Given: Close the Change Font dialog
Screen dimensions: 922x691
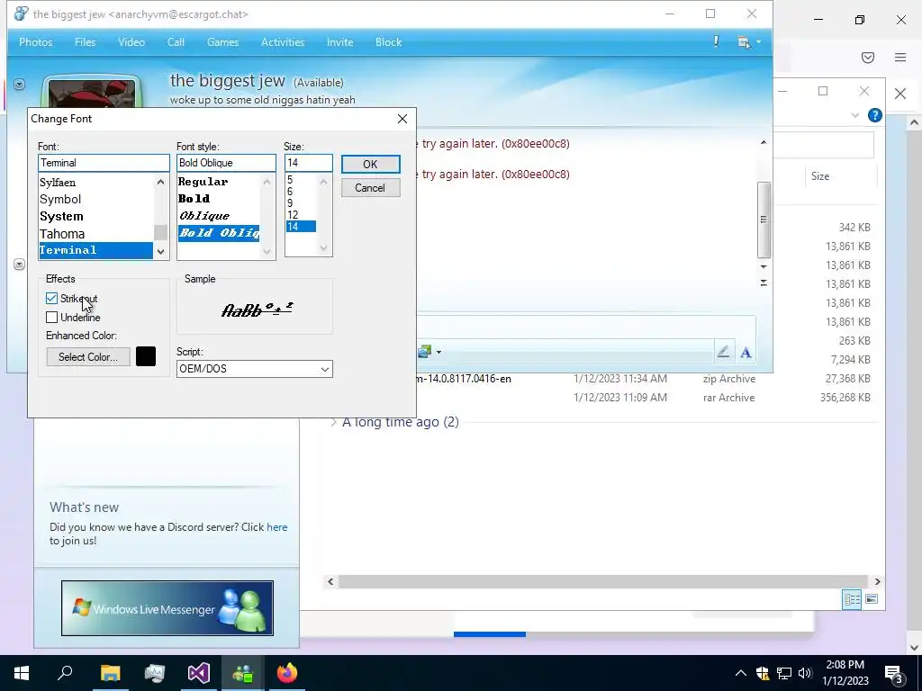Looking at the screenshot, I should point(402,119).
